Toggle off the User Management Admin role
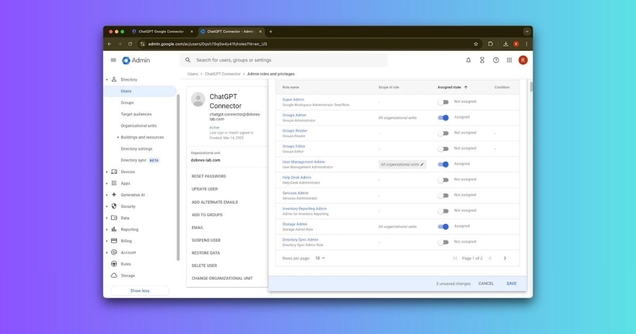The image size is (636, 334). tap(443, 164)
